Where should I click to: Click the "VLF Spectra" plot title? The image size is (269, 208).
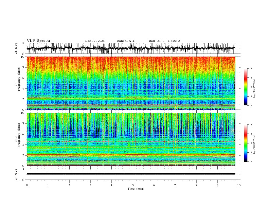pos(38,41)
